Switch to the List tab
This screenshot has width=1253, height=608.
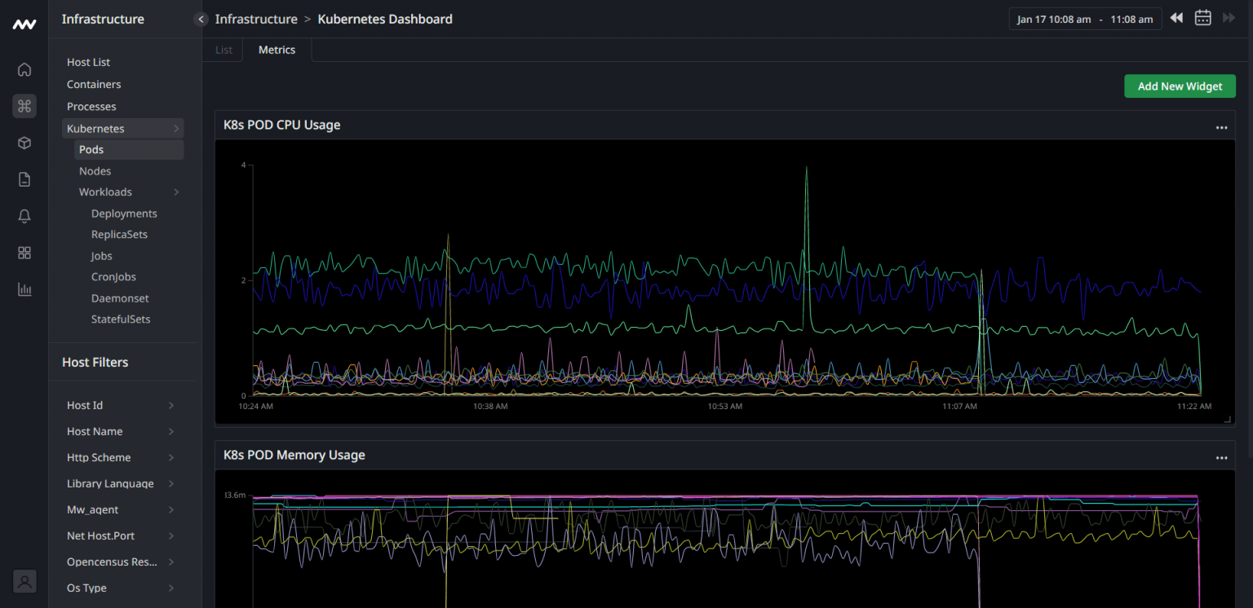(x=222, y=50)
